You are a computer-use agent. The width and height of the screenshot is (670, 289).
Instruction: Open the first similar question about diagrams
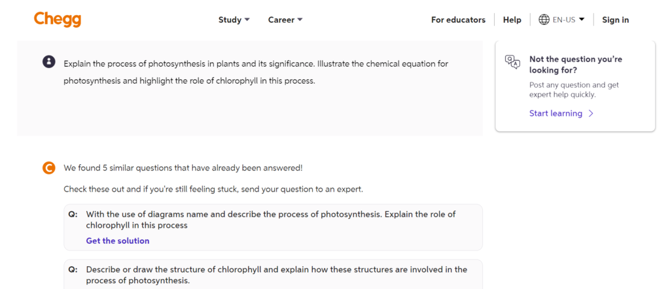pyautogui.click(x=270, y=220)
